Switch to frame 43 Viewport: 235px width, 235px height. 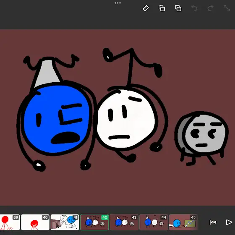pos(124,222)
